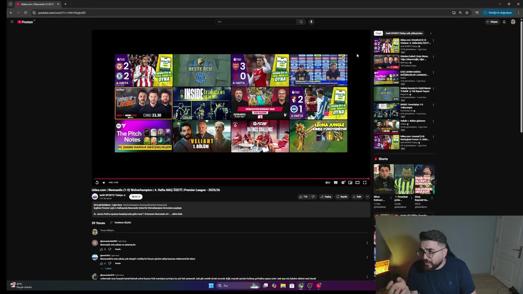523x294 pixels.
Task: Open Brentford (2-2) Chelsea sidebar thumbnail
Action: click(387, 45)
